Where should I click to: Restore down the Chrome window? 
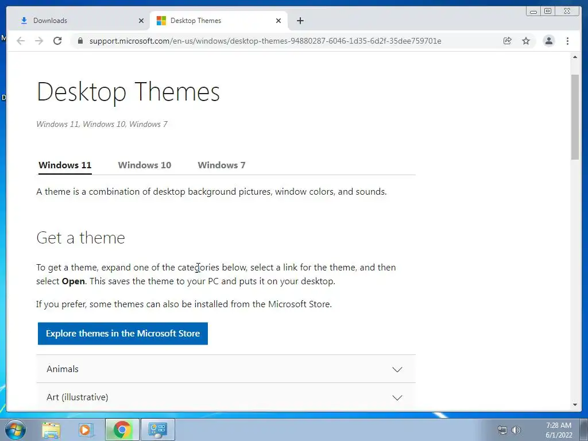tap(548, 11)
